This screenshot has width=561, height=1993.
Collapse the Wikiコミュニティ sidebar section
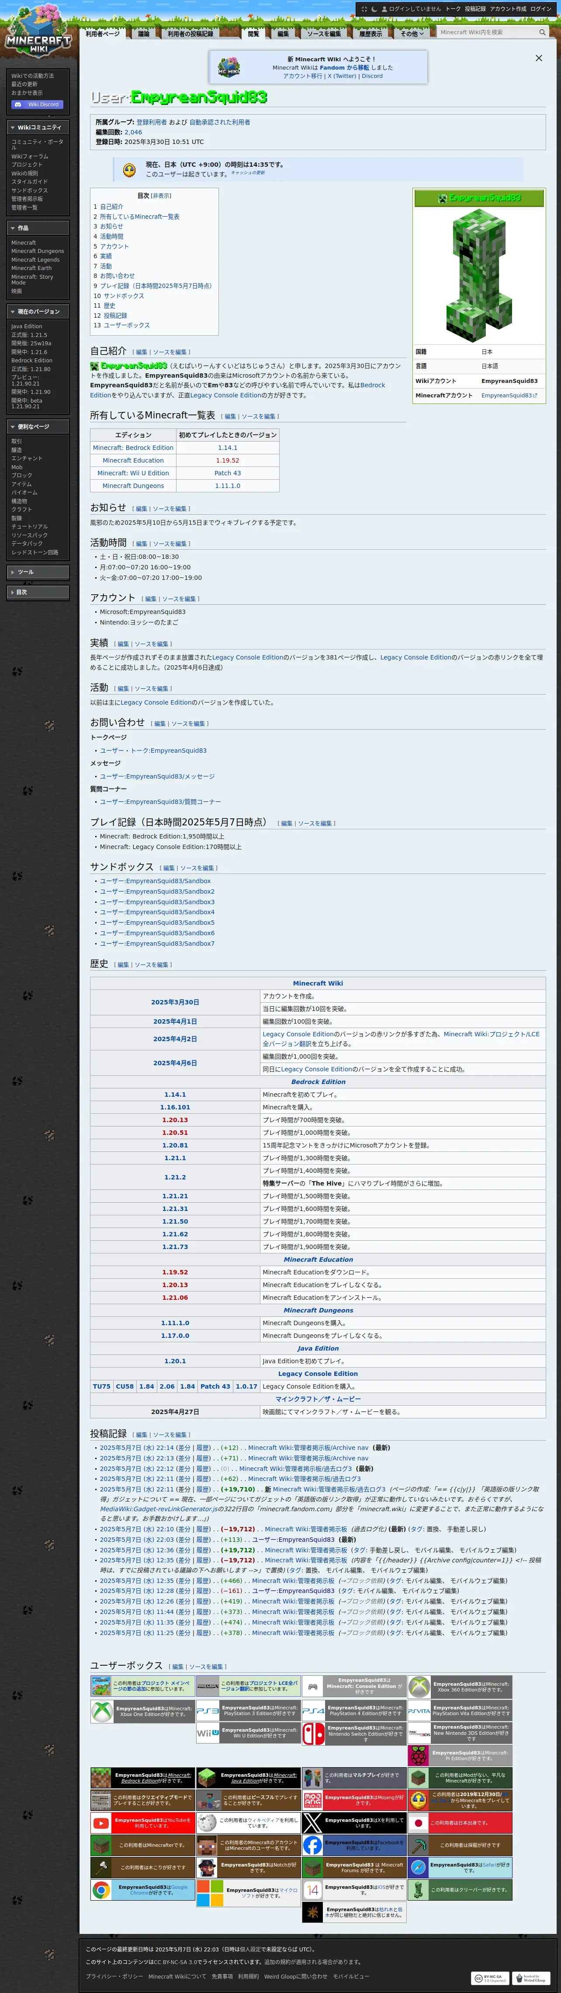38,128
